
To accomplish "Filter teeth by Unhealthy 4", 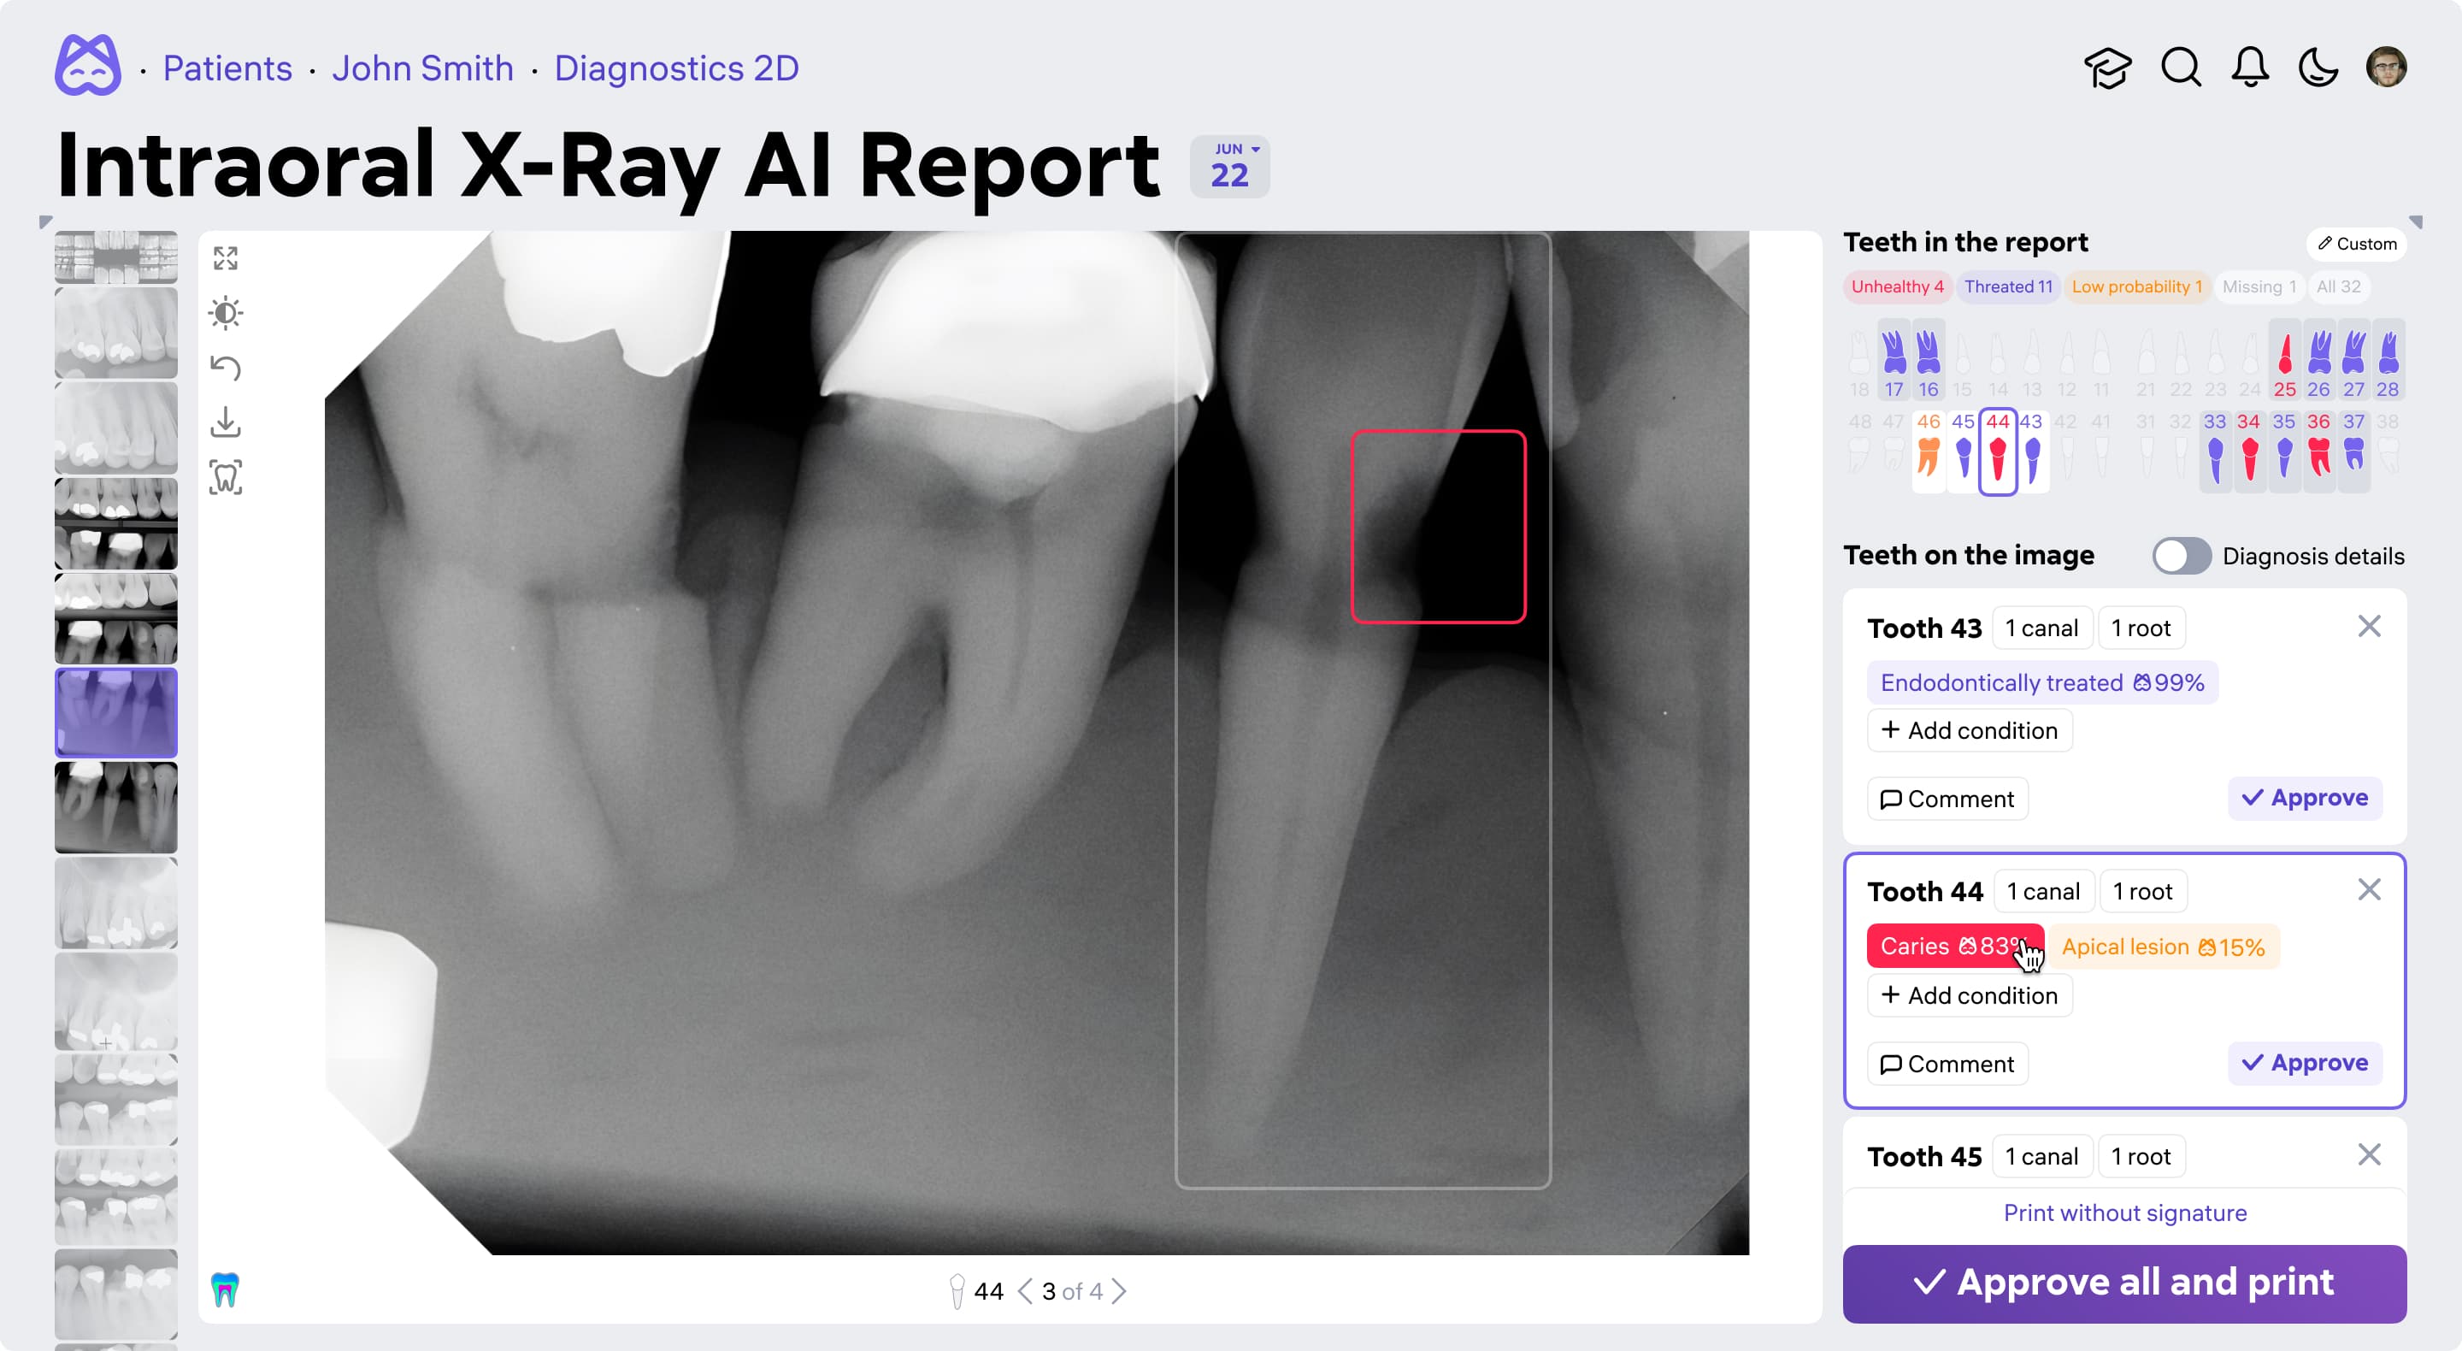I will pos(1896,286).
